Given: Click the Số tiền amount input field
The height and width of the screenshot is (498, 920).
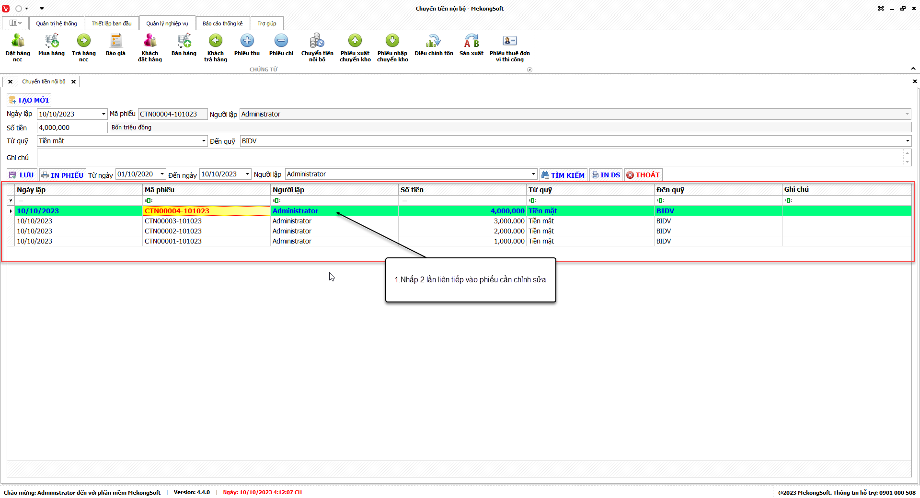Looking at the screenshot, I should [x=72, y=127].
